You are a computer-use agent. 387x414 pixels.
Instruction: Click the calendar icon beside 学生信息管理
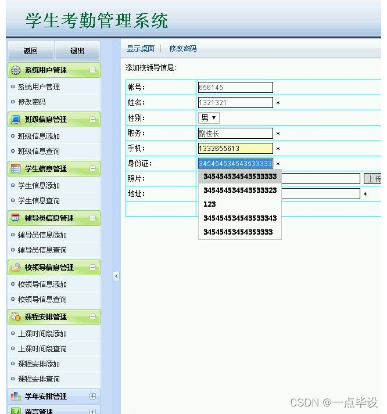click(16, 169)
